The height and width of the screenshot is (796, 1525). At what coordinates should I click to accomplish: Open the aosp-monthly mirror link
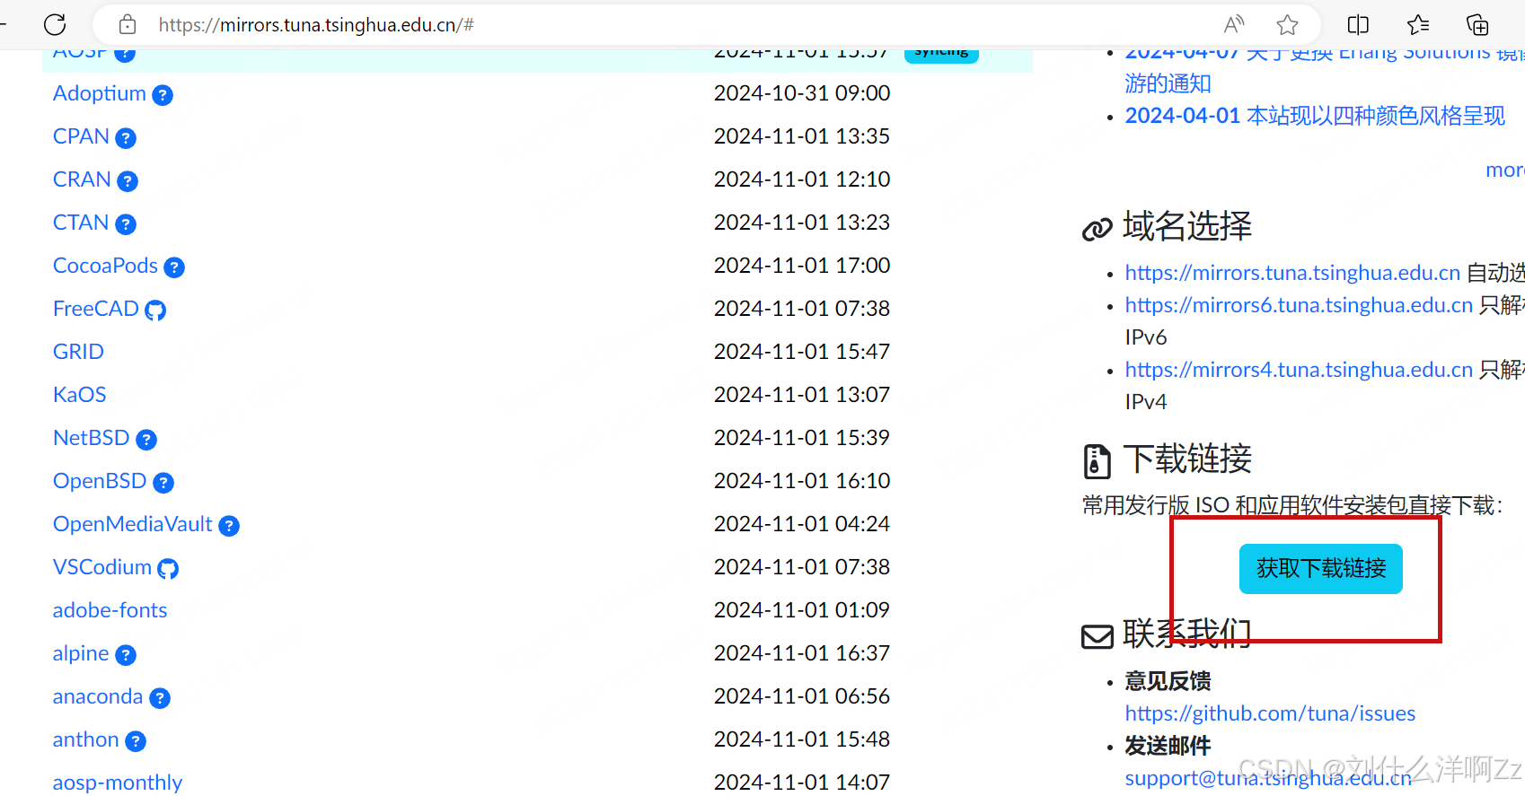(118, 783)
